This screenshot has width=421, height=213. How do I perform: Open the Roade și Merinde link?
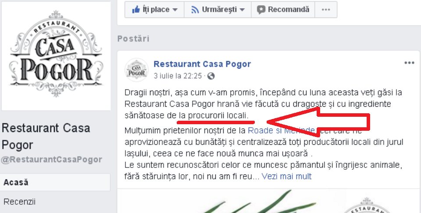[282, 130]
